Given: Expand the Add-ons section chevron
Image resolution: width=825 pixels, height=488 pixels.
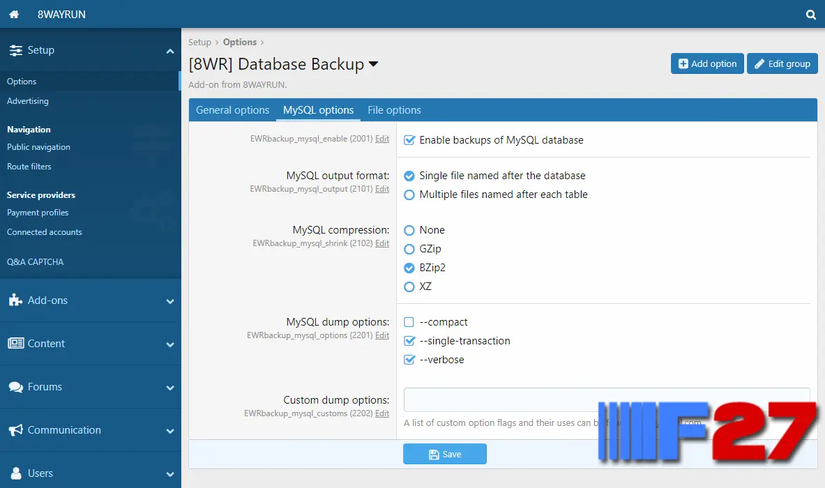Looking at the screenshot, I should [170, 301].
